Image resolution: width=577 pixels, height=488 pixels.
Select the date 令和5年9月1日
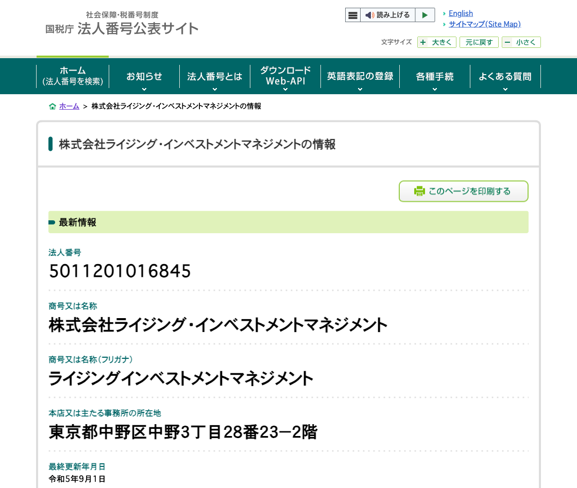coord(77,479)
